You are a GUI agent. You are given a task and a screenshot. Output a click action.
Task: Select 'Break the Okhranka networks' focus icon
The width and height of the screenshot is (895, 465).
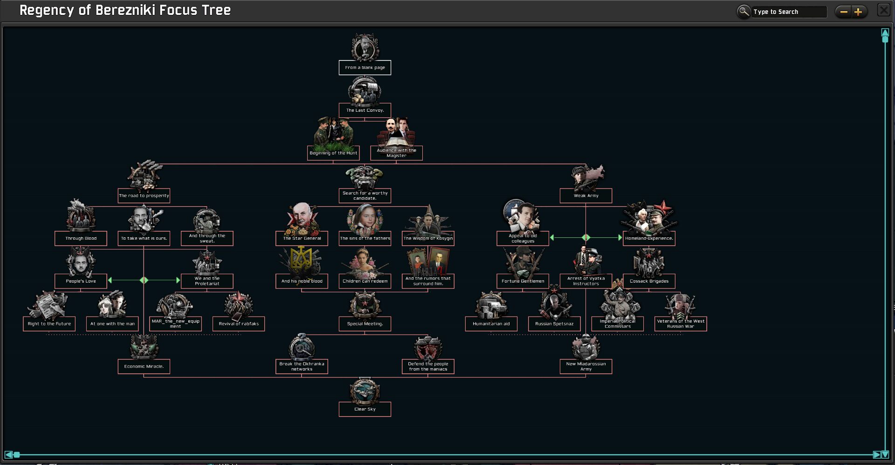click(x=302, y=347)
